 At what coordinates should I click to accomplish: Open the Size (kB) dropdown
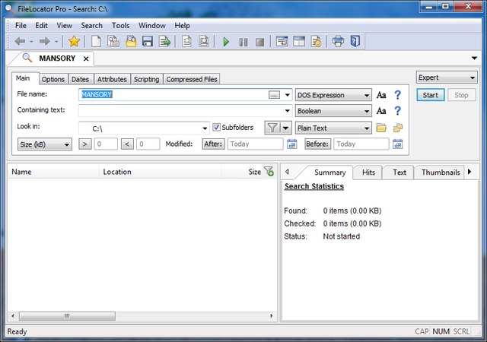click(44, 144)
